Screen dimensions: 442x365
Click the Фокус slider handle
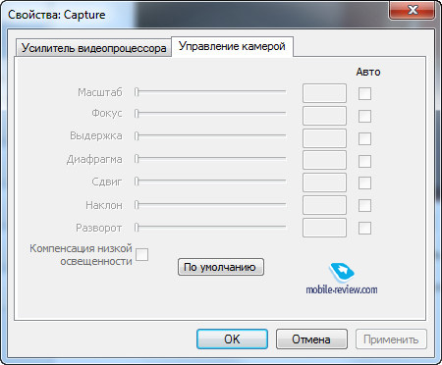coord(137,114)
